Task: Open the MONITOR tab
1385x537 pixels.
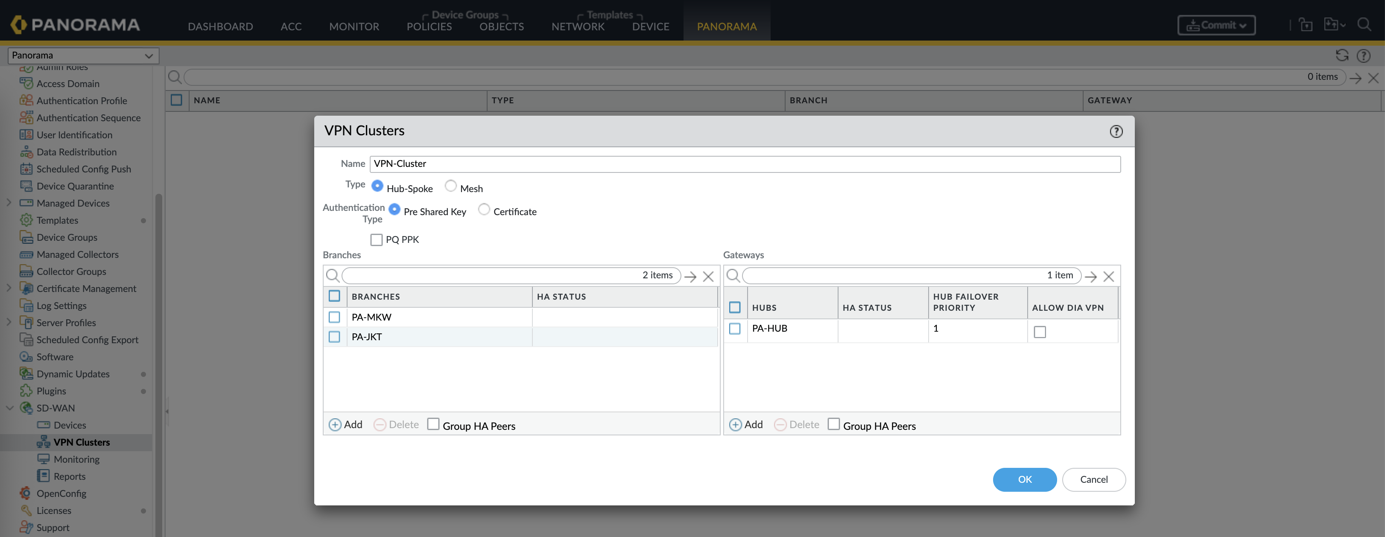Action: coord(354,26)
